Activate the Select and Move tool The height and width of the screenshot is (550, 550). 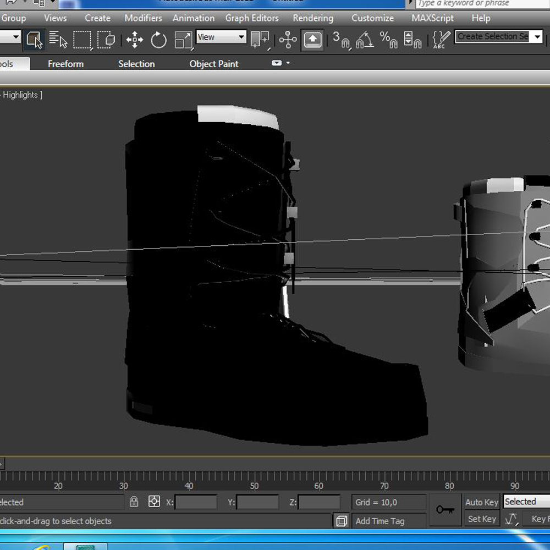pyautogui.click(x=134, y=40)
